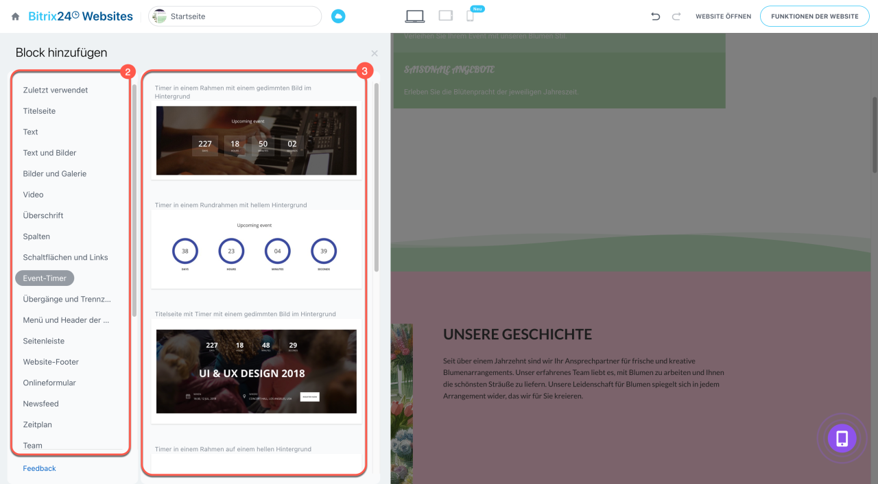Select Zuletzt verwendet category

(x=56, y=90)
